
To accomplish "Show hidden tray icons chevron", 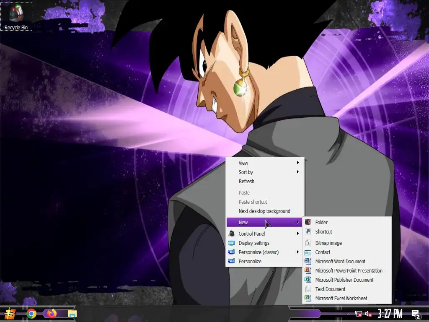I will (x=348, y=314).
